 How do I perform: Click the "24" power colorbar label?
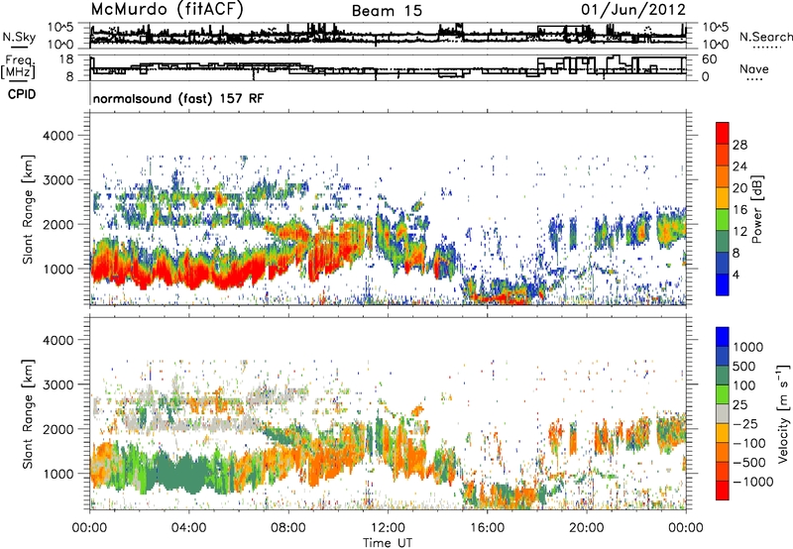click(x=739, y=166)
